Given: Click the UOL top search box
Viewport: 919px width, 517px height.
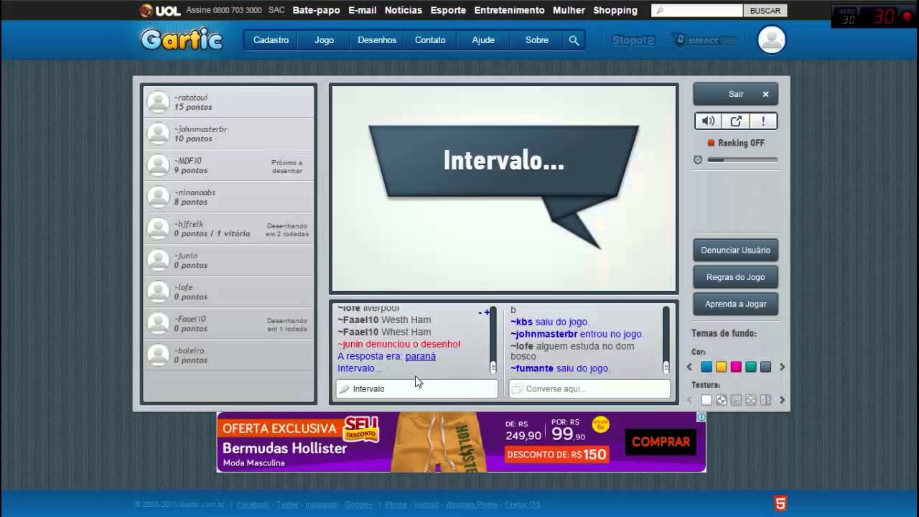Looking at the screenshot, I should [697, 11].
